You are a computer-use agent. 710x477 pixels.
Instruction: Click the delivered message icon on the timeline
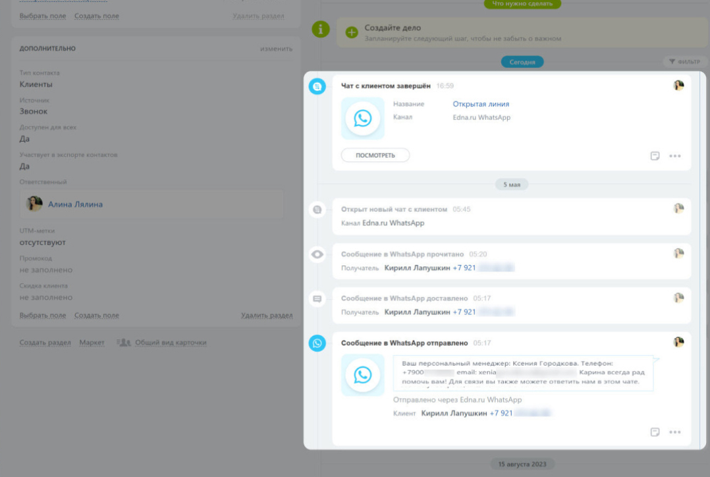click(317, 298)
